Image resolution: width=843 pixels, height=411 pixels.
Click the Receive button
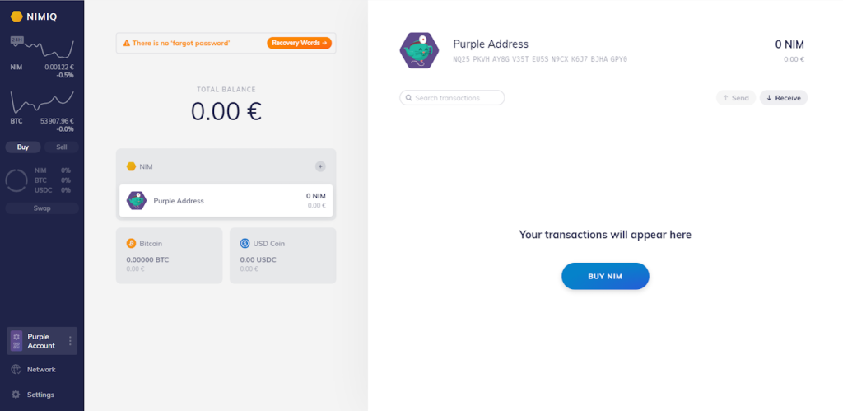pos(784,98)
